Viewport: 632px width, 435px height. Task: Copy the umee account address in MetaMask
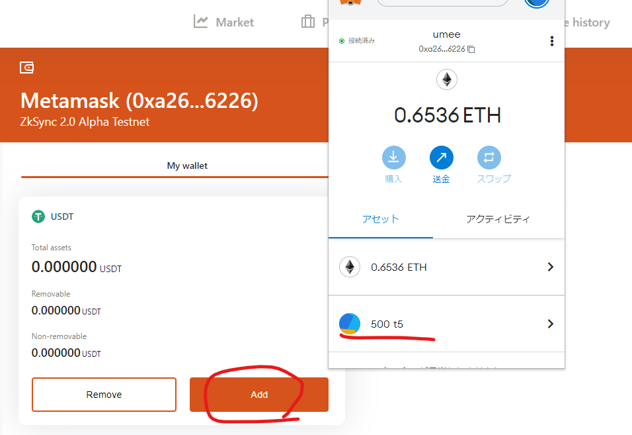pos(471,49)
